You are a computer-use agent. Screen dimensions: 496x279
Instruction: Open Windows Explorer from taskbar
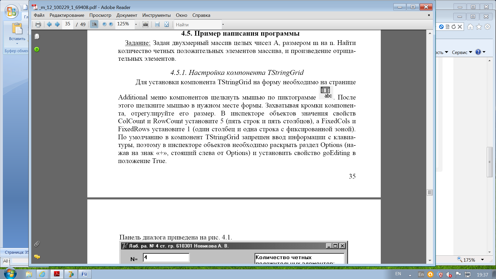pos(29,274)
